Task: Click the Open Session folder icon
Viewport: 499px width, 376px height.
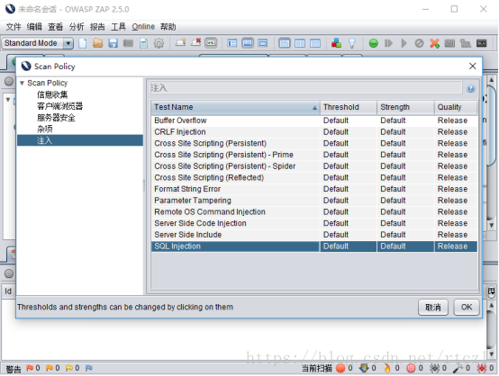Action: [97, 43]
